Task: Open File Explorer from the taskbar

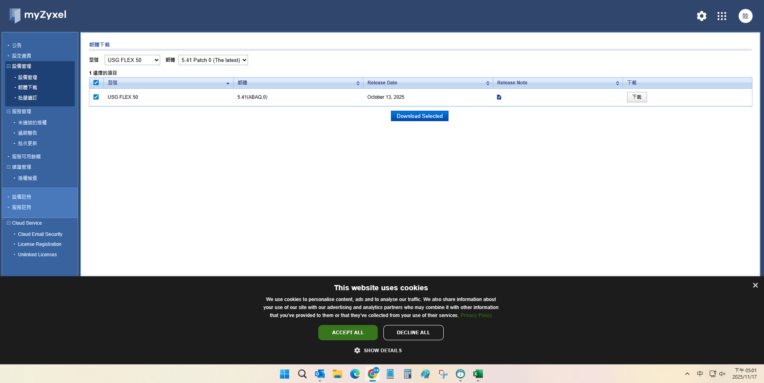Action: (337, 374)
